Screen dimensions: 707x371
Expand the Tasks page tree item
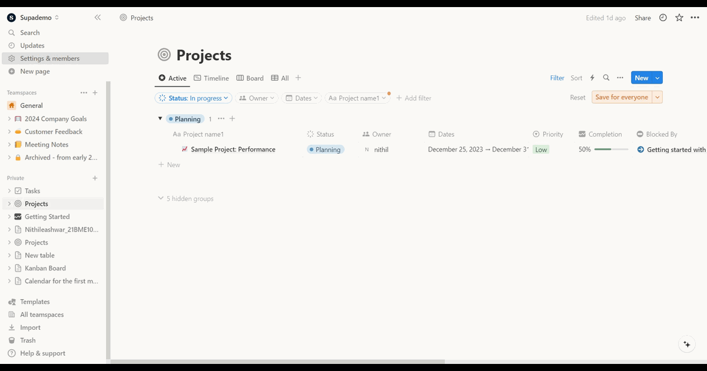click(9, 191)
